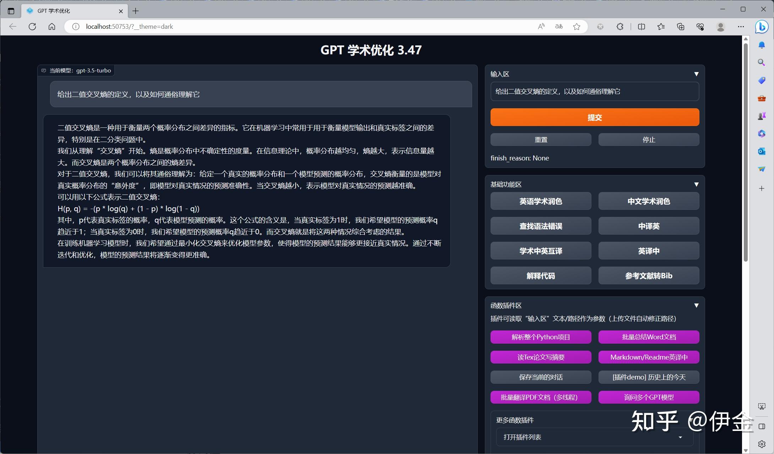Image resolution: width=774 pixels, height=454 pixels.
Task: Open the Edge settings menu
Action: 741,27
